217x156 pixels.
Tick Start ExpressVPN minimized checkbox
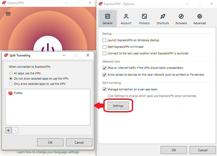pos(104,47)
